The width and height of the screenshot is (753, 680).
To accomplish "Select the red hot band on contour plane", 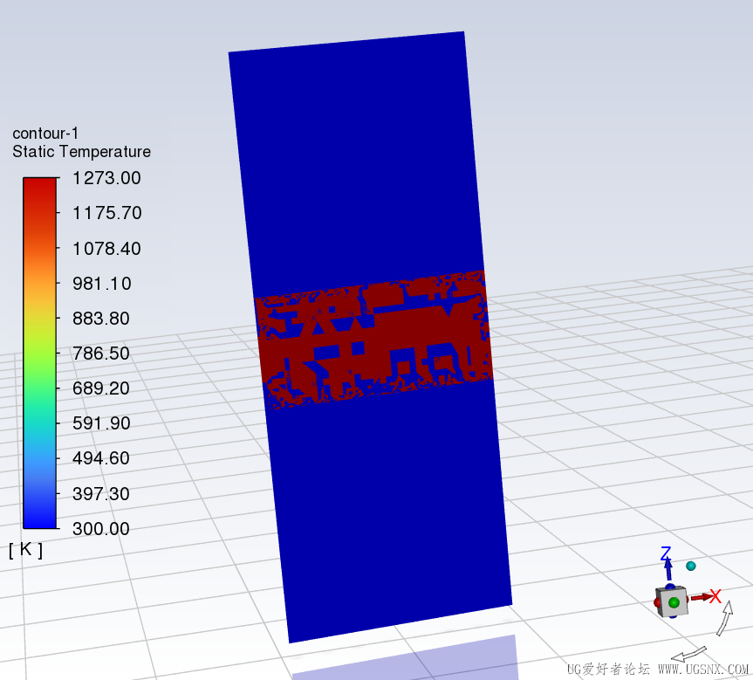I will pyautogui.click(x=374, y=339).
